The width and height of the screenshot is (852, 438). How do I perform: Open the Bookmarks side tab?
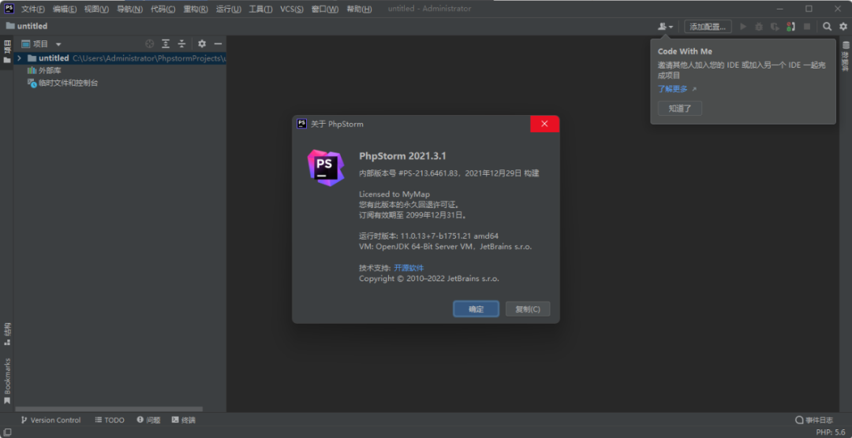(7, 380)
